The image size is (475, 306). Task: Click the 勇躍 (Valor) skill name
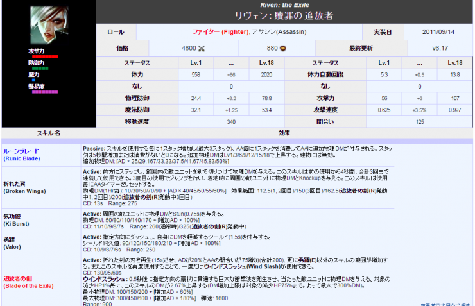[12, 243]
